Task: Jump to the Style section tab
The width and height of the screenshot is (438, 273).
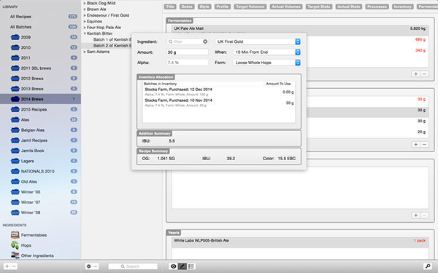Action: point(204,7)
